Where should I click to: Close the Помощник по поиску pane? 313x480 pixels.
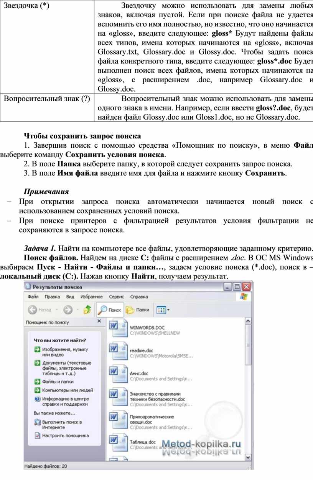point(99,321)
